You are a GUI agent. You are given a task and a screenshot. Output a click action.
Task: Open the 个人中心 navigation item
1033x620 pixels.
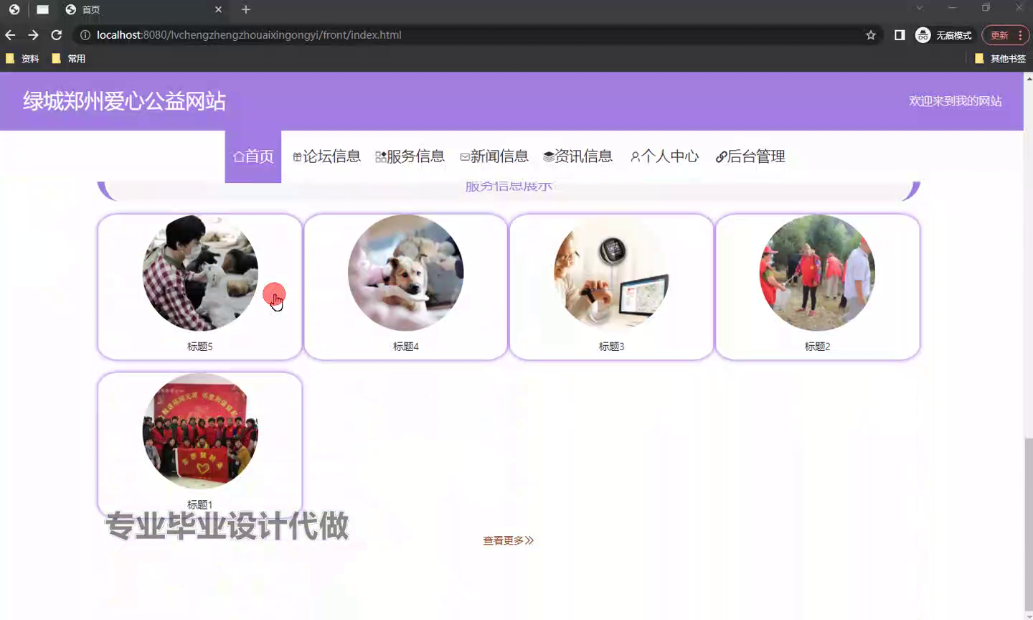tap(664, 156)
